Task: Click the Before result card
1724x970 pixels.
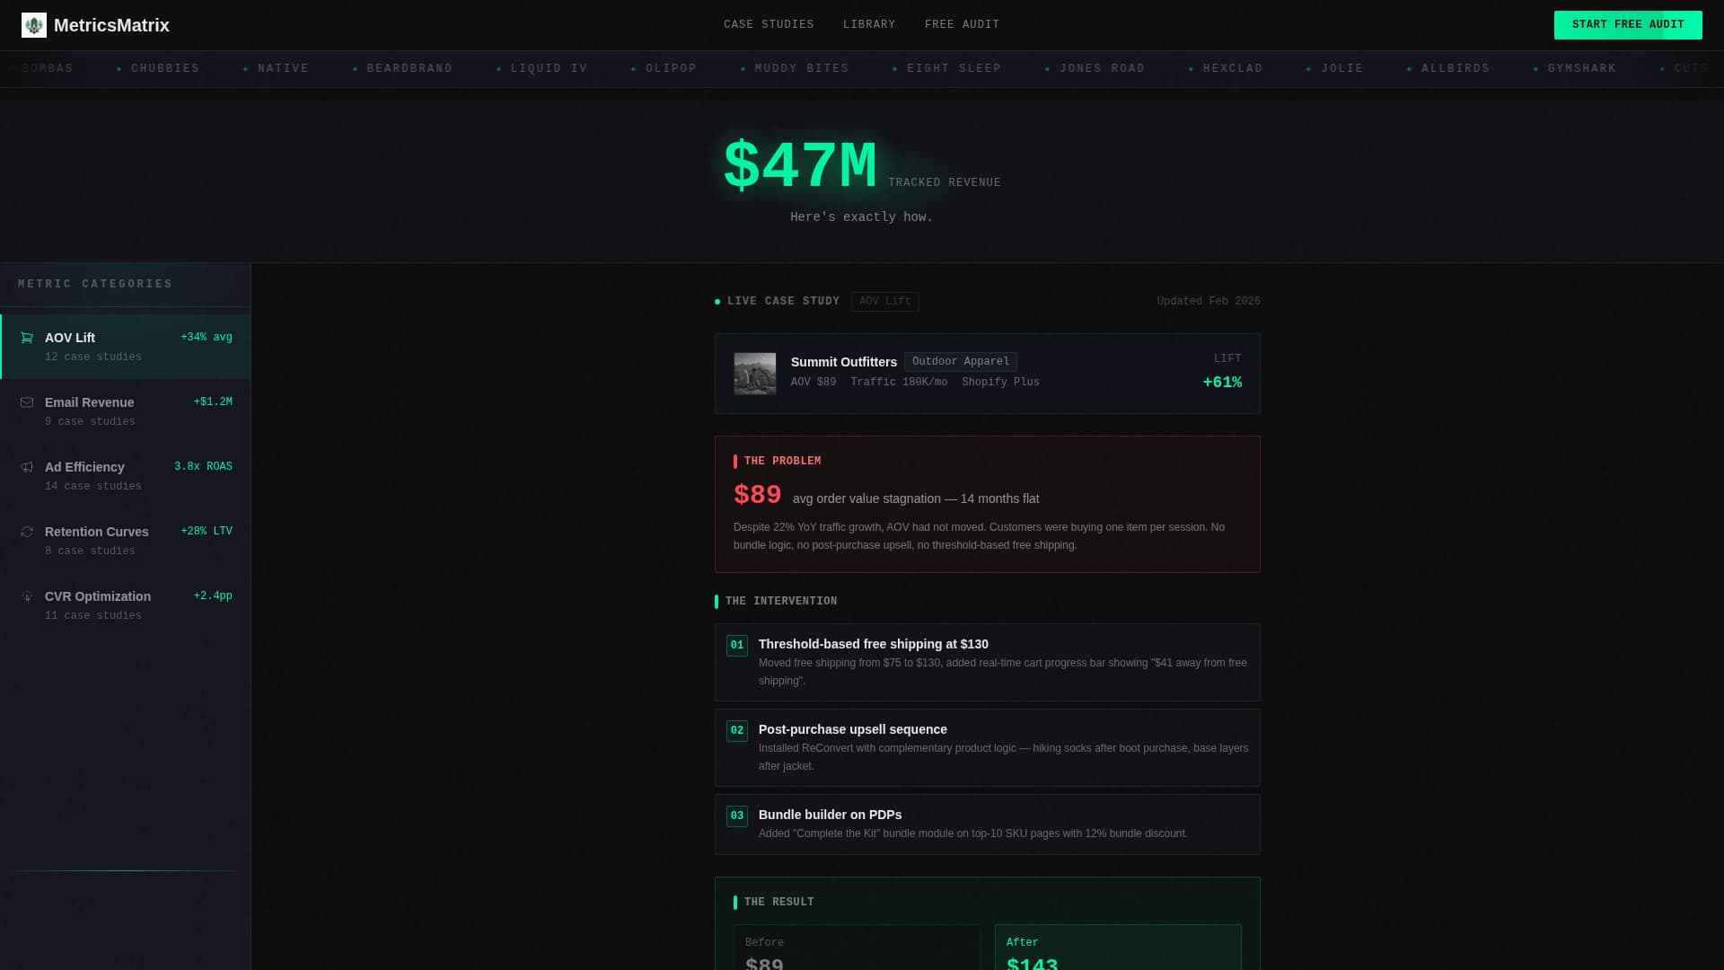Action: click(x=857, y=948)
